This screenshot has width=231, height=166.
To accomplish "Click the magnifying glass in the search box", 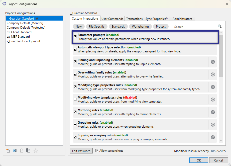I will [x=220, y=26].
